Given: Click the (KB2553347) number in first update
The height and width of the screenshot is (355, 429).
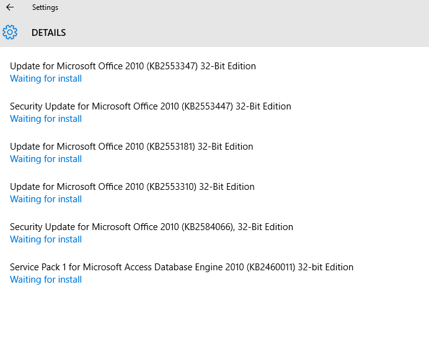Looking at the screenshot, I should 172,66.
